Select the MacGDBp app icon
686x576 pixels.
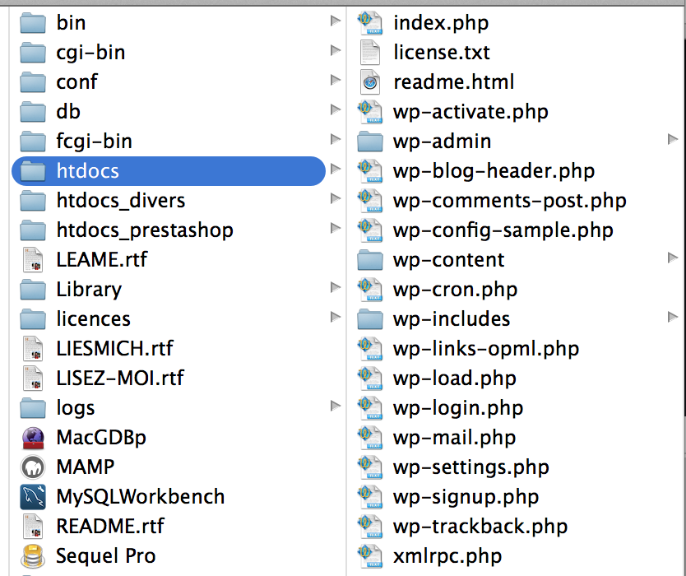coord(33,438)
